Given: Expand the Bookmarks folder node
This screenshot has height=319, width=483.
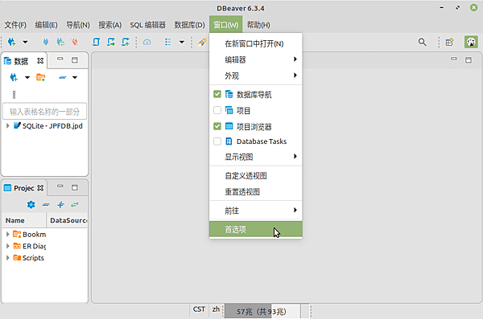Looking at the screenshot, I should click(x=8, y=234).
